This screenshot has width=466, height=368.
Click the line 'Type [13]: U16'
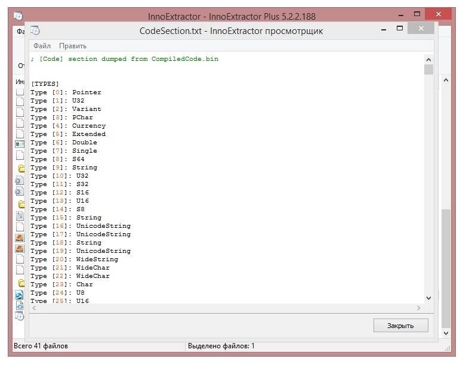point(60,200)
